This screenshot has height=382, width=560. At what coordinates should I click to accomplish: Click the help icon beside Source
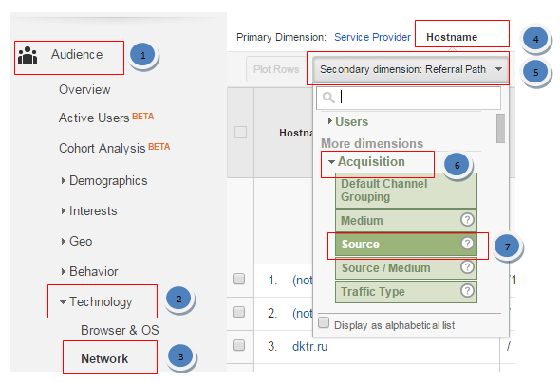(467, 244)
